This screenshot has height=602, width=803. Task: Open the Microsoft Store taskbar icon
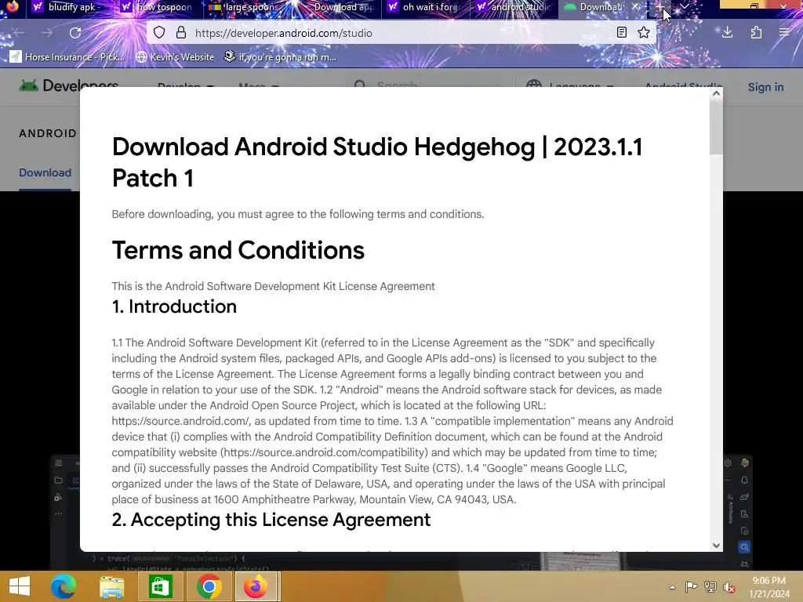(160, 586)
